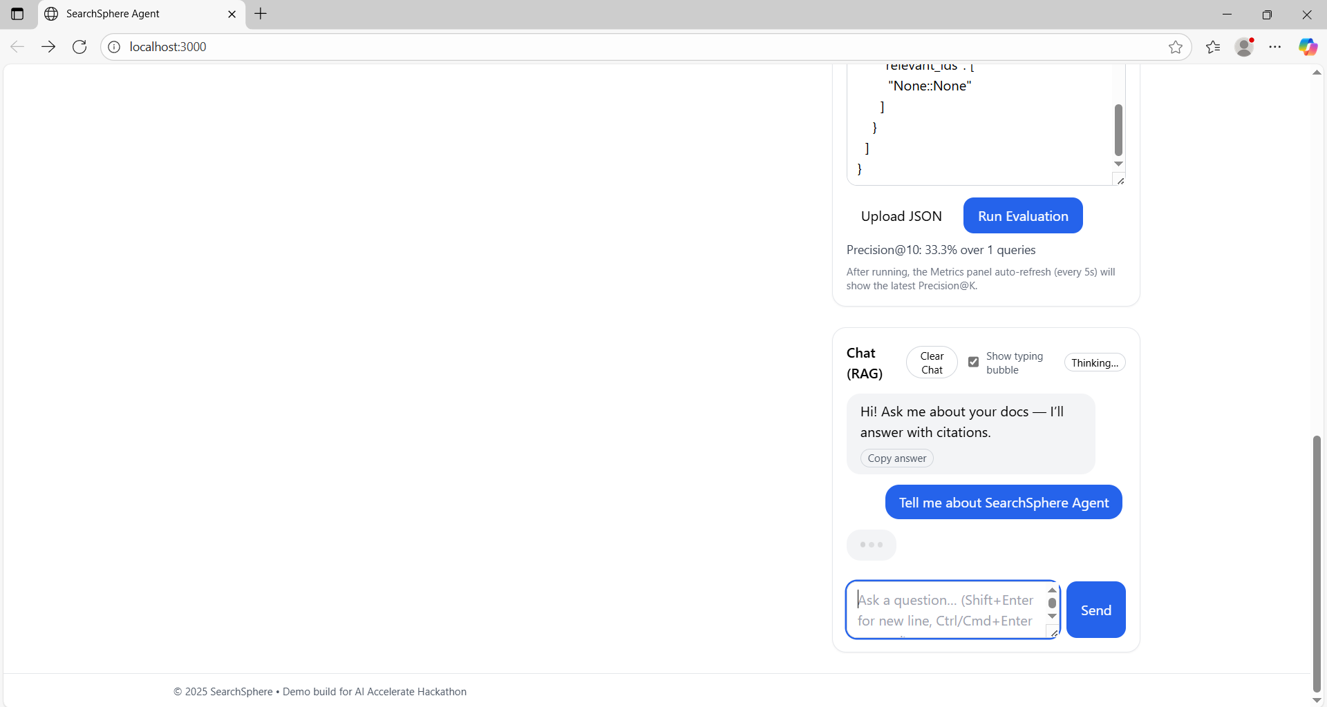
Task: Click question textarea scroll up arrow
Action: coord(1052,590)
